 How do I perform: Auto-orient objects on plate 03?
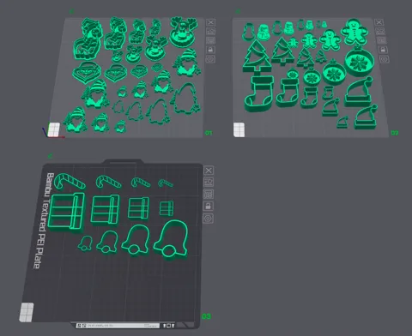coord(209,182)
